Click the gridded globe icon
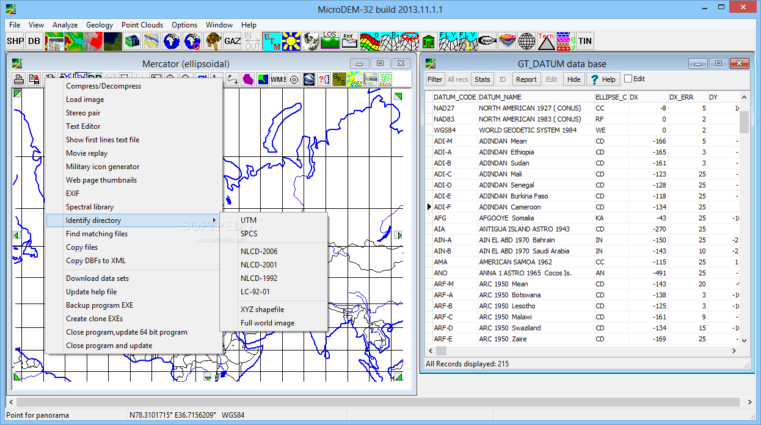 pyautogui.click(x=526, y=41)
